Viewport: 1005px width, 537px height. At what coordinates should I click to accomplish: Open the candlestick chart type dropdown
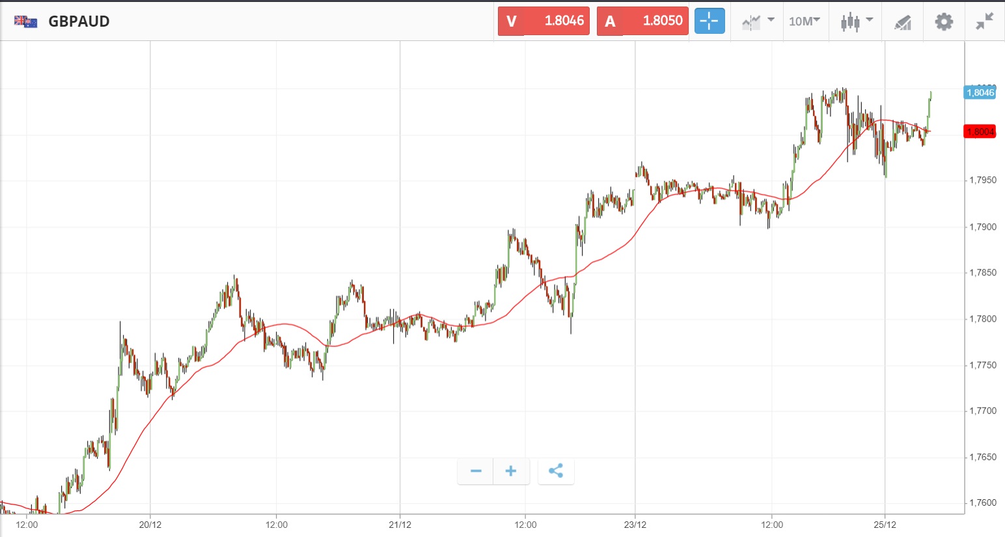(x=855, y=22)
